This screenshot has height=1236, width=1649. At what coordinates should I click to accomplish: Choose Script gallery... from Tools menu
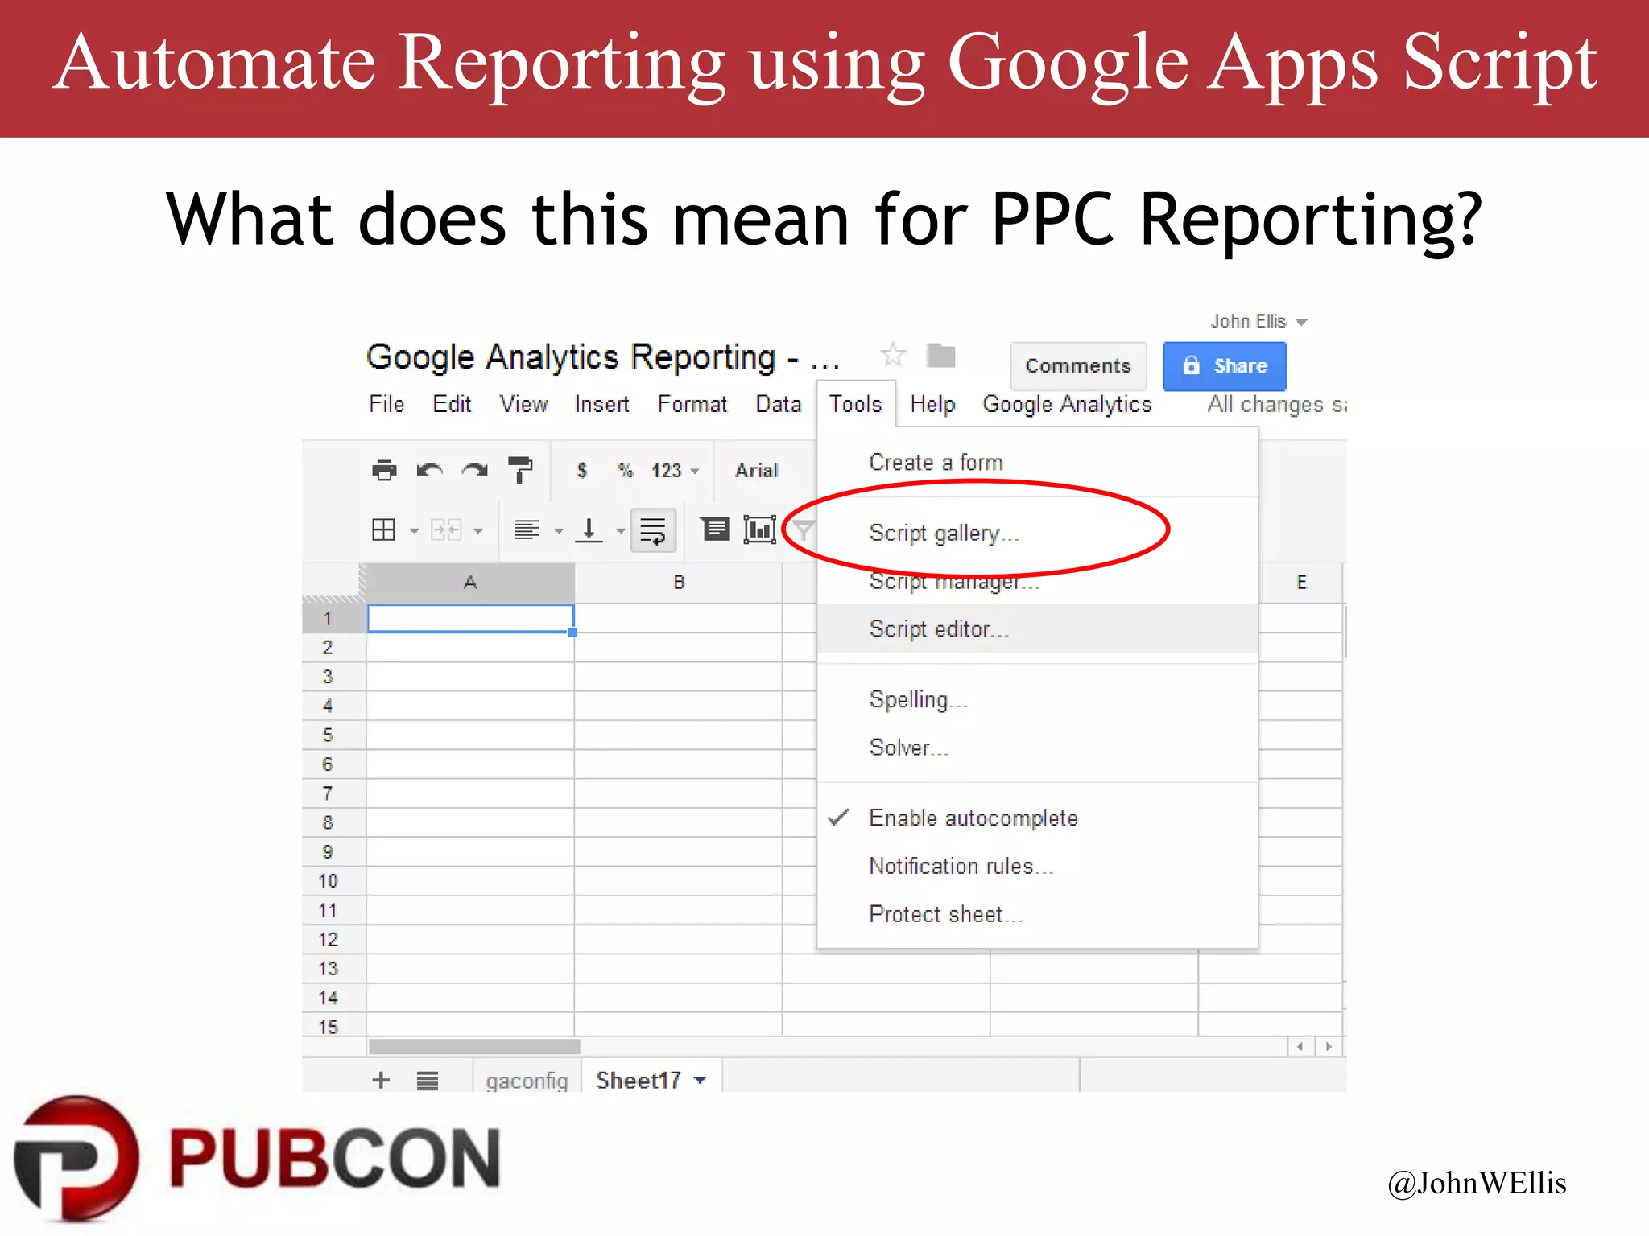(1037, 533)
